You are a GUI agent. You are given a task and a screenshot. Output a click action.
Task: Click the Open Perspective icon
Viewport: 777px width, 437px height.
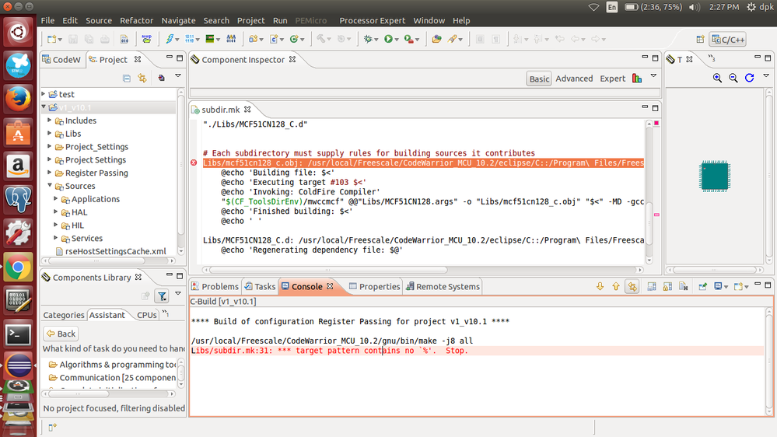(700, 39)
